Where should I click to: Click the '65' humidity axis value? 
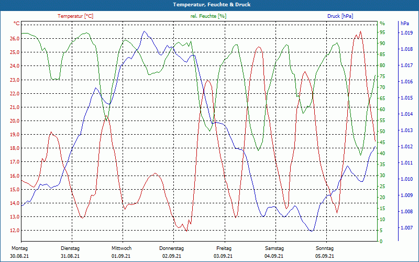click(x=382, y=98)
